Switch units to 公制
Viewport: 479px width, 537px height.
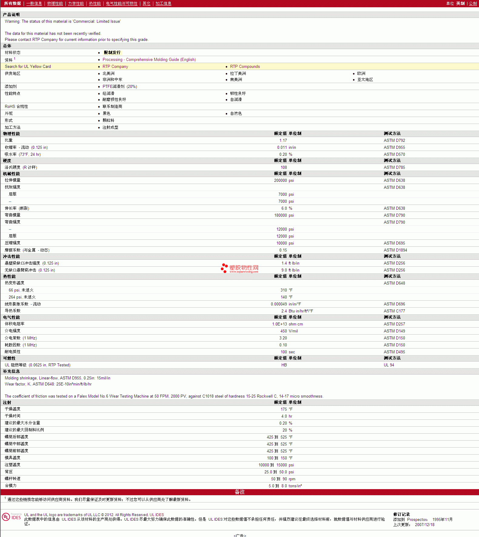[x=473, y=3]
